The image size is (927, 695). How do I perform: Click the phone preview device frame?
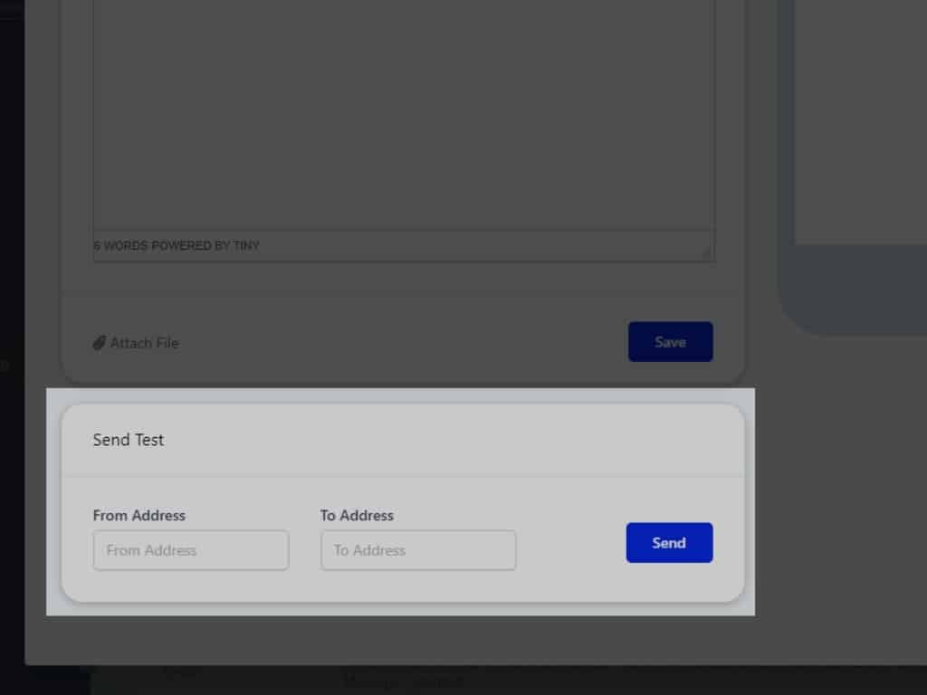851,299
